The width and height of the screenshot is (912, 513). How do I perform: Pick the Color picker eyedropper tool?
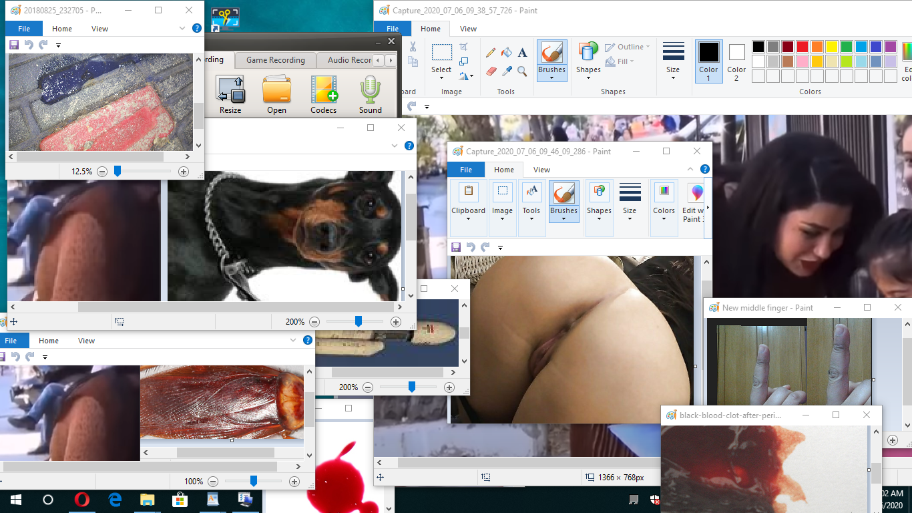pyautogui.click(x=507, y=71)
